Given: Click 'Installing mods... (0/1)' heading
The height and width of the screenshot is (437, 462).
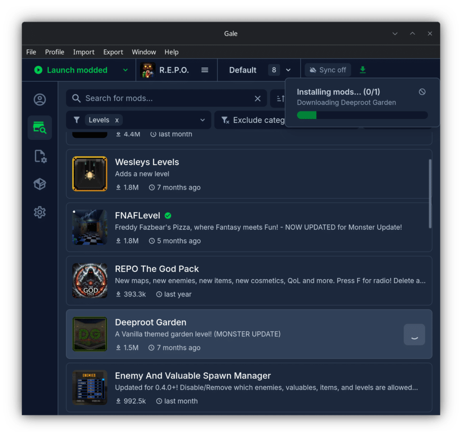Looking at the screenshot, I should (x=338, y=92).
